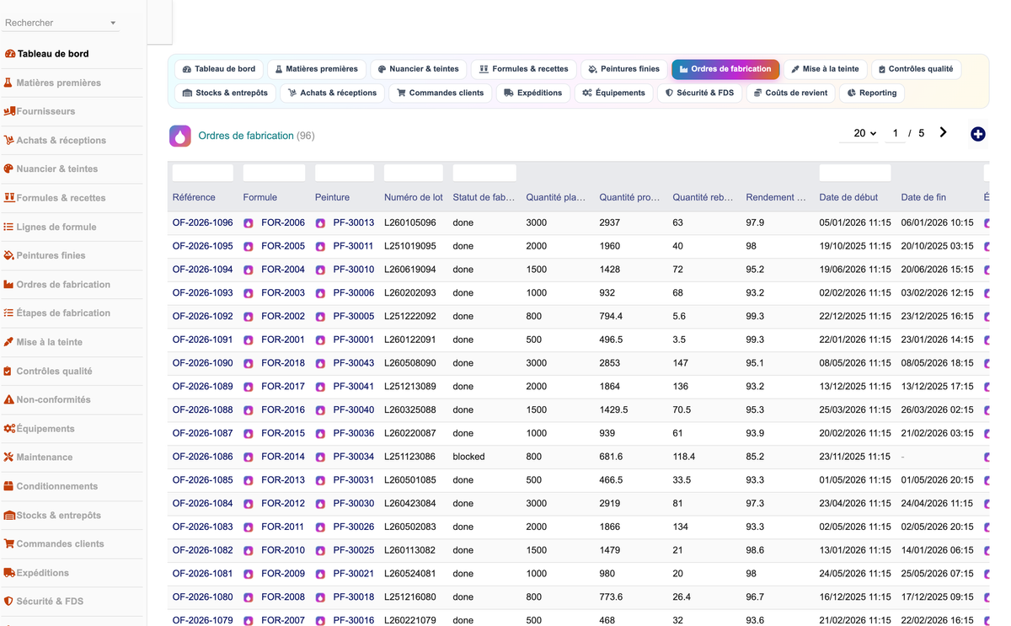1011x626 pixels.
Task: Go to the next page arrow
Action: [943, 132]
